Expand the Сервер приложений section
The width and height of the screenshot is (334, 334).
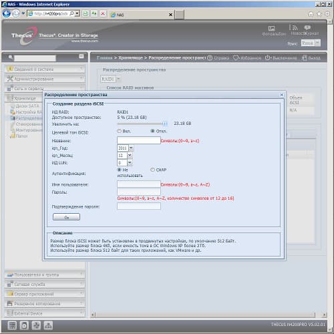coord(45,294)
